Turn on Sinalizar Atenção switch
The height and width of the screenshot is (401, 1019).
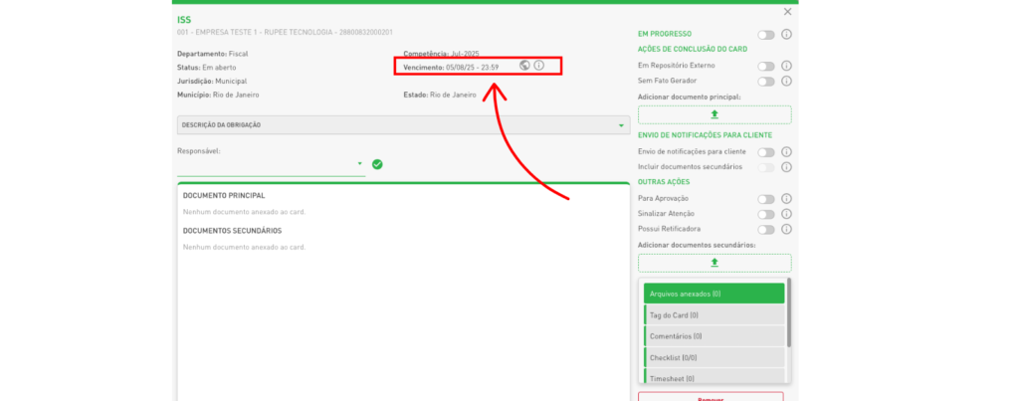pos(765,214)
